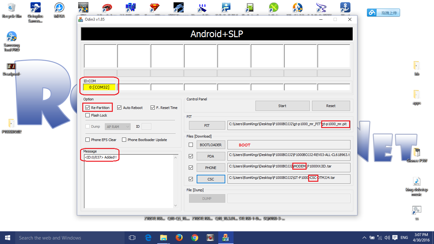Launch Firefox from the taskbar
Screen dimensions: 434x244
click(179, 238)
